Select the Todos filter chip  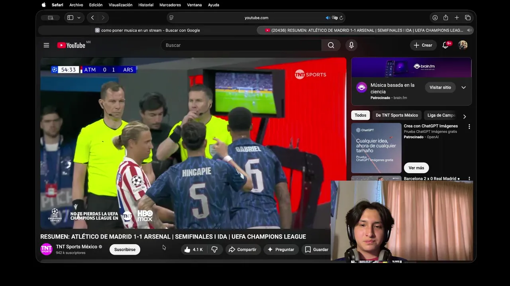(x=360, y=115)
